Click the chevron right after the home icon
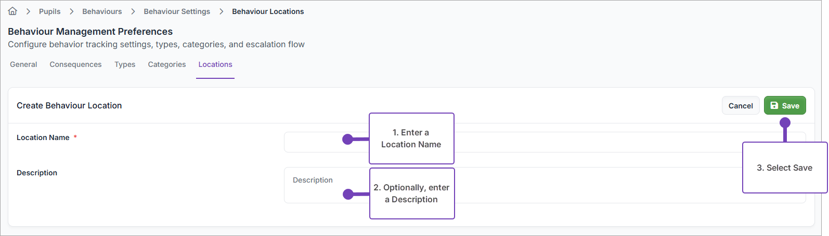Image resolution: width=829 pixels, height=236 pixels. coord(28,11)
